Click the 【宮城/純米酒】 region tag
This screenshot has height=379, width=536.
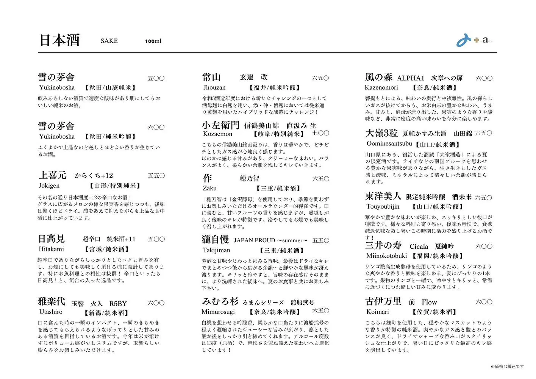(107, 250)
